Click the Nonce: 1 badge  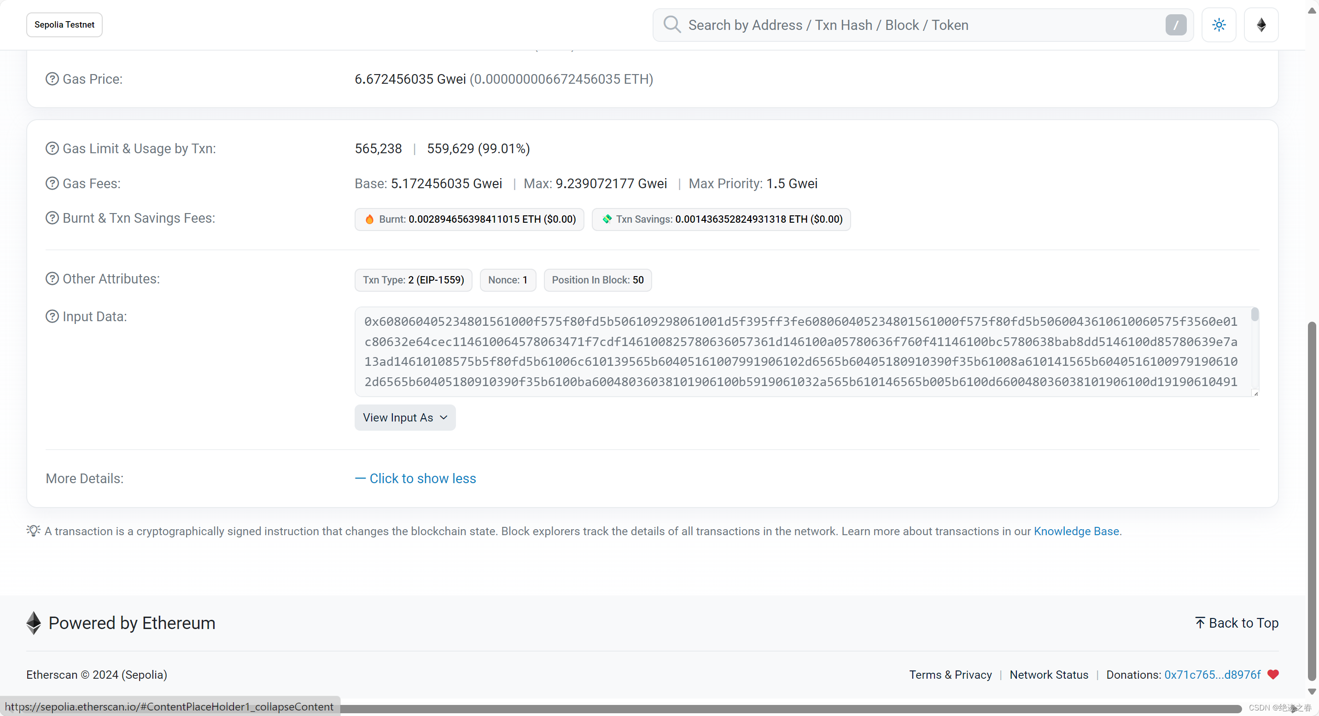508,280
